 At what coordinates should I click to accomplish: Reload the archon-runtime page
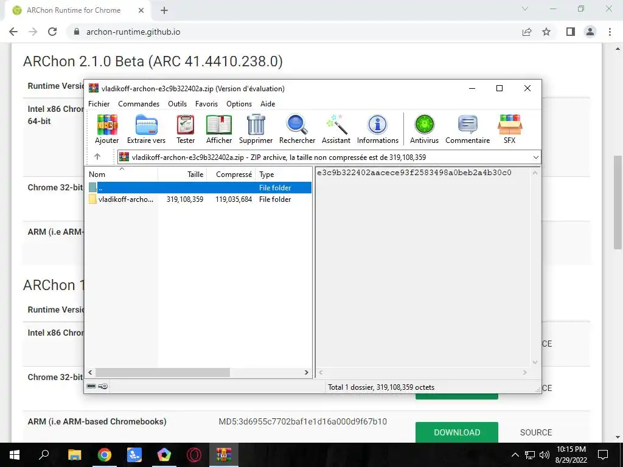pos(52,32)
